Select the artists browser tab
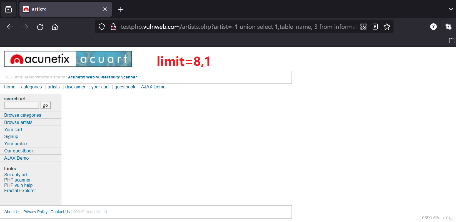 point(66,9)
